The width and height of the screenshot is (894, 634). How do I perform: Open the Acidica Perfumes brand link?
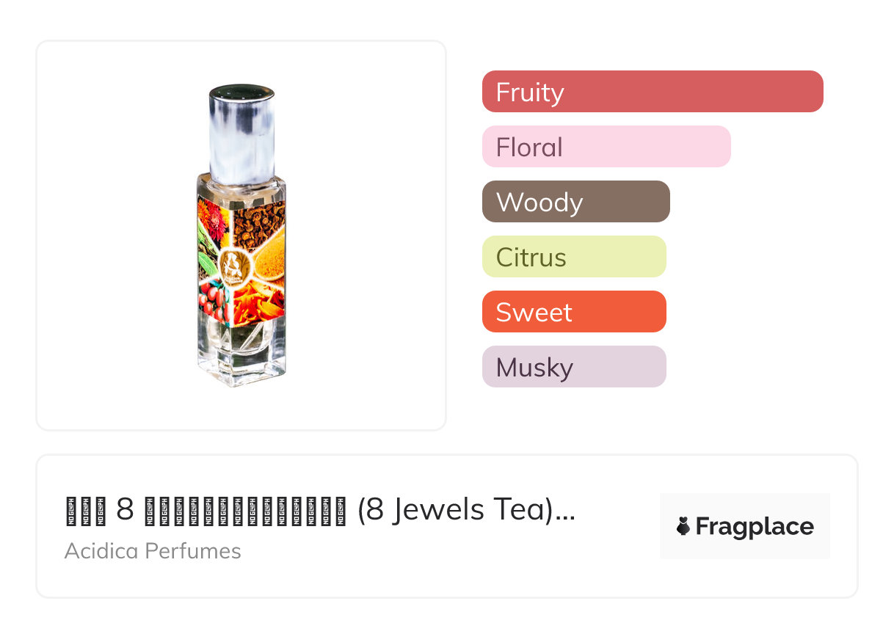(x=153, y=551)
